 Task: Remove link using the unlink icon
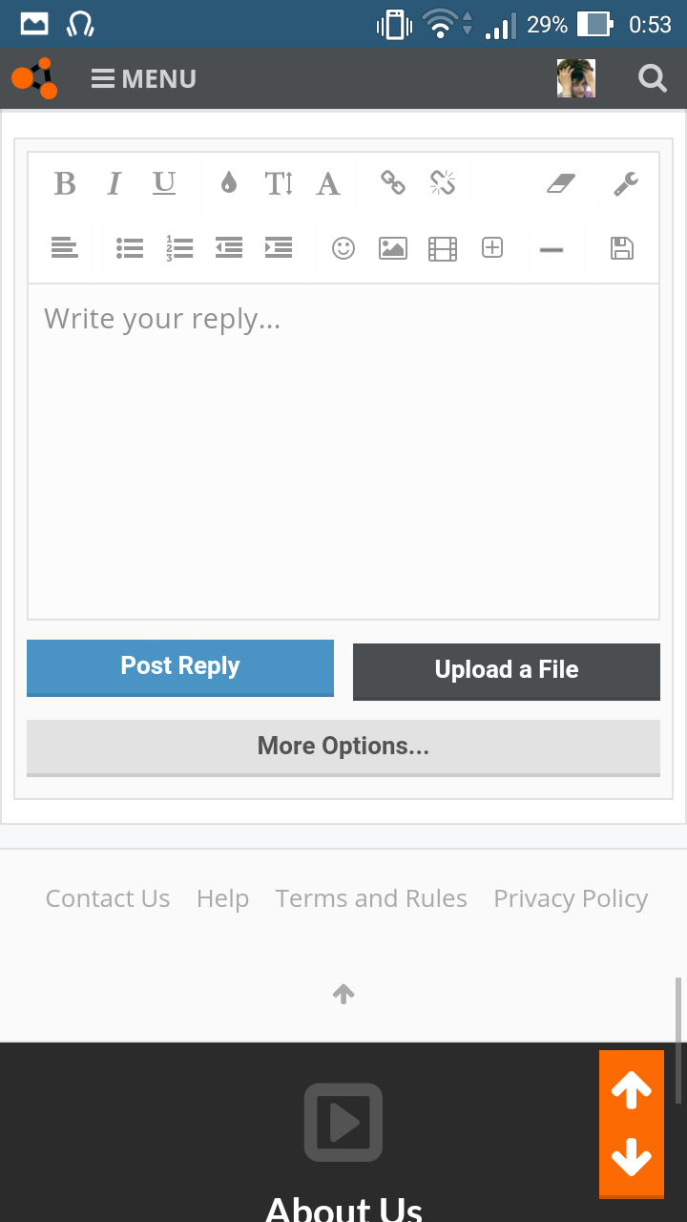tap(443, 183)
